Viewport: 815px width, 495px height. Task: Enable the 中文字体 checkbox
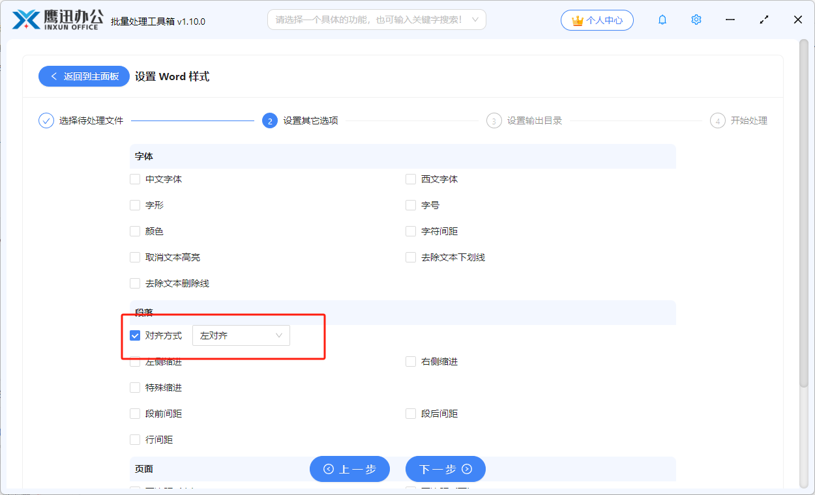tap(135, 179)
